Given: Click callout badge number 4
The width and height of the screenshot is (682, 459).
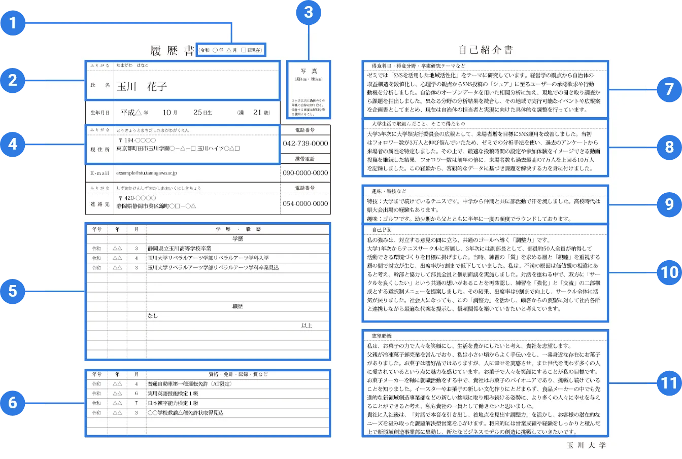Looking at the screenshot, I should (x=12, y=144).
